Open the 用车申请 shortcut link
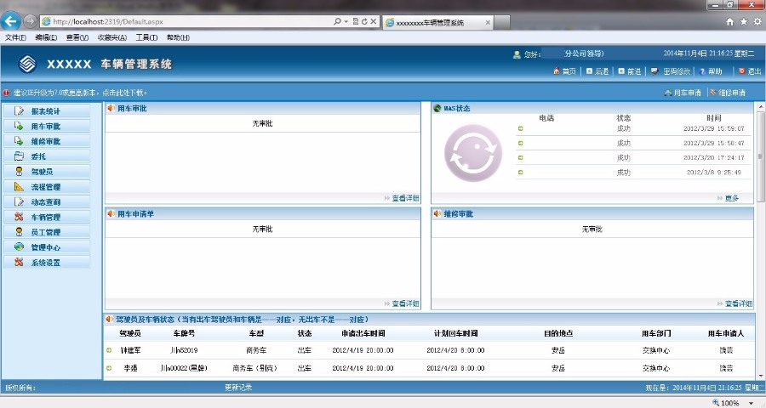This screenshot has width=766, height=408. pos(683,93)
